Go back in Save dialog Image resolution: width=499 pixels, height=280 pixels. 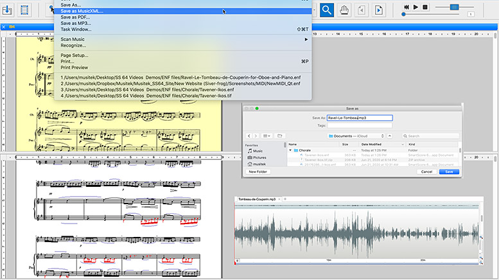249,136
